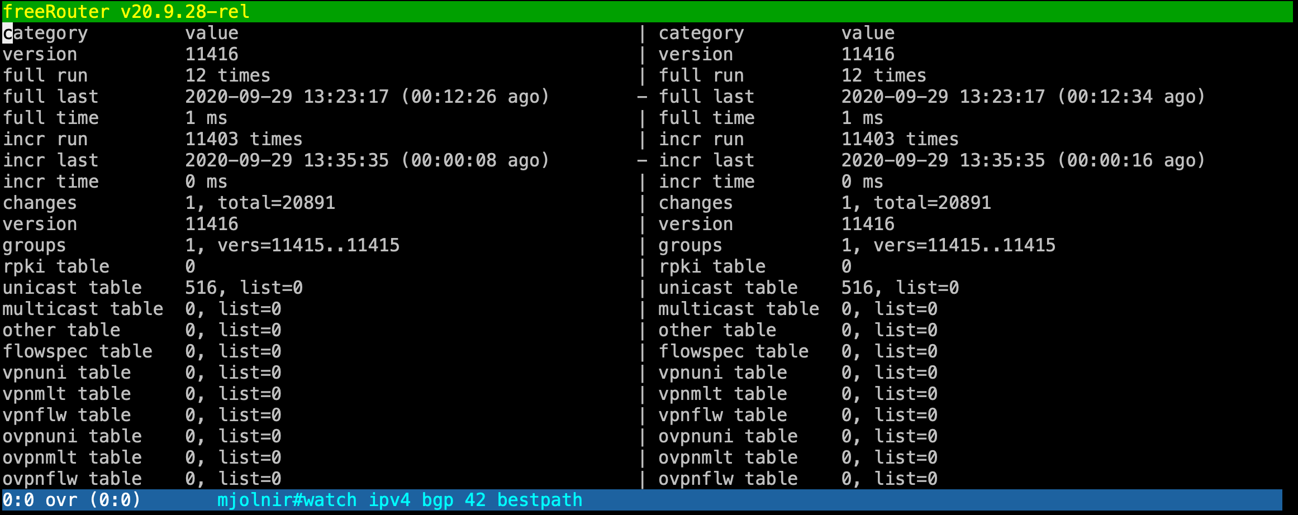This screenshot has height=515, width=1298.
Task: Click the full last timestamp showing 00:12:34 ago
Action: pos(1023,97)
